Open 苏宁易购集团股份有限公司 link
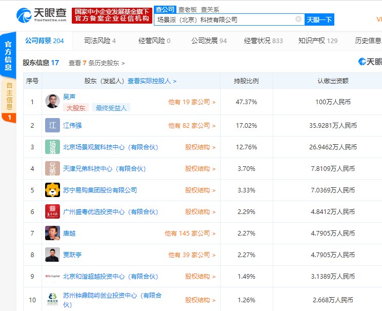Viewport: 382px width, 311px height. coord(100,190)
